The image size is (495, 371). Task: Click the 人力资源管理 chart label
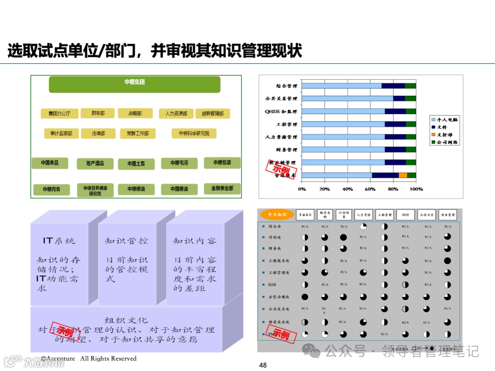pyautogui.click(x=281, y=137)
